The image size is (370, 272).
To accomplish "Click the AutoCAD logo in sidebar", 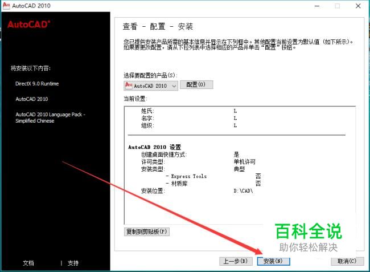I will (x=28, y=25).
